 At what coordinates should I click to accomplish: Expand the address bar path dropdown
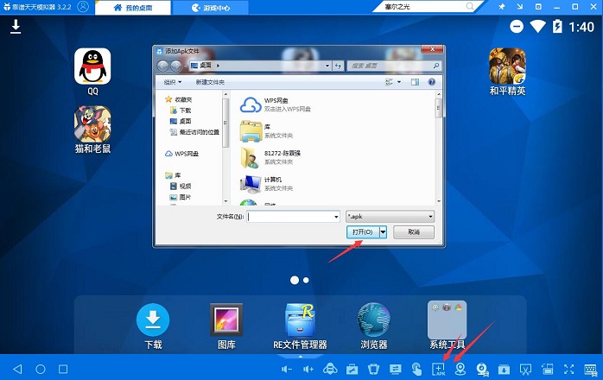pos(327,66)
